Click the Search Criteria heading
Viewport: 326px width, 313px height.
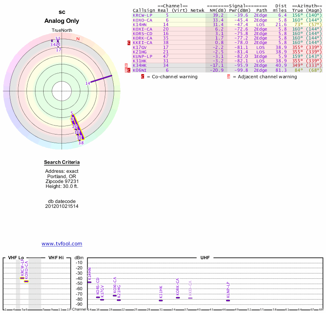[62, 163]
